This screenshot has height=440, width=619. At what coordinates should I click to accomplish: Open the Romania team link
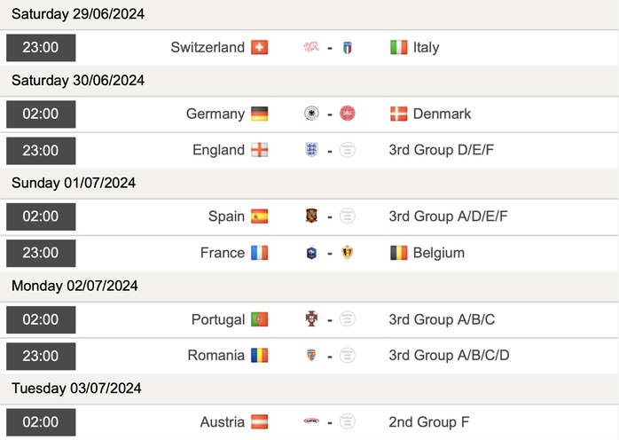coord(215,355)
